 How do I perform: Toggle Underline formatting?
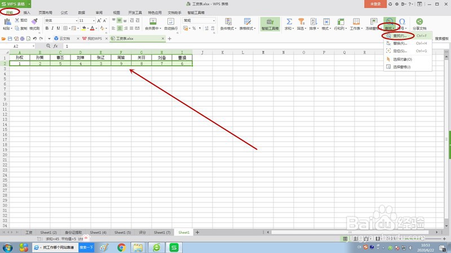coord(58,28)
